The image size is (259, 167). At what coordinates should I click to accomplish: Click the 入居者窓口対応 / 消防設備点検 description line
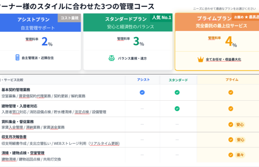(x=54, y=112)
